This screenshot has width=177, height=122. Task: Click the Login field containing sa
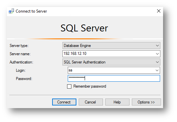114,70
